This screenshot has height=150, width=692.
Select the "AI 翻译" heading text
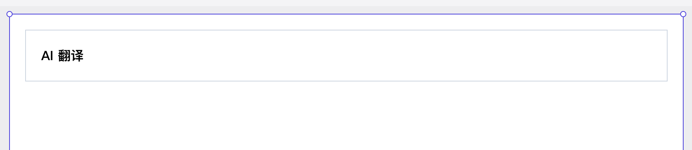pyautogui.click(x=62, y=56)
